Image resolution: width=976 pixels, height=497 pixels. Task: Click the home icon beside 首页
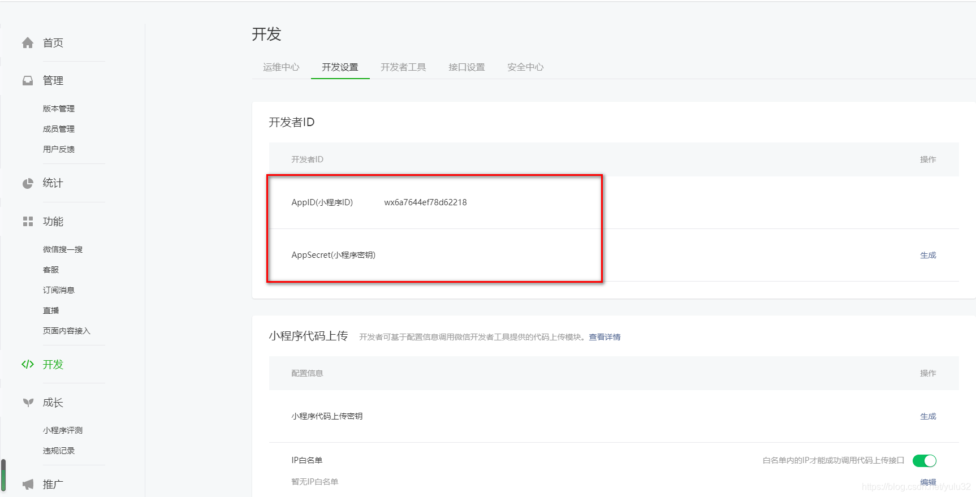(x=28, y=43)
